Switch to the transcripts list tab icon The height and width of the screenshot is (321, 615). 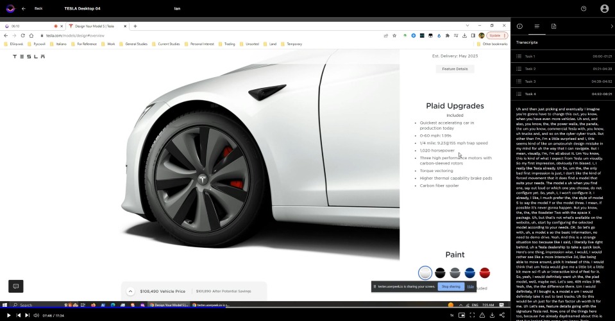click(x=537, y=26)
